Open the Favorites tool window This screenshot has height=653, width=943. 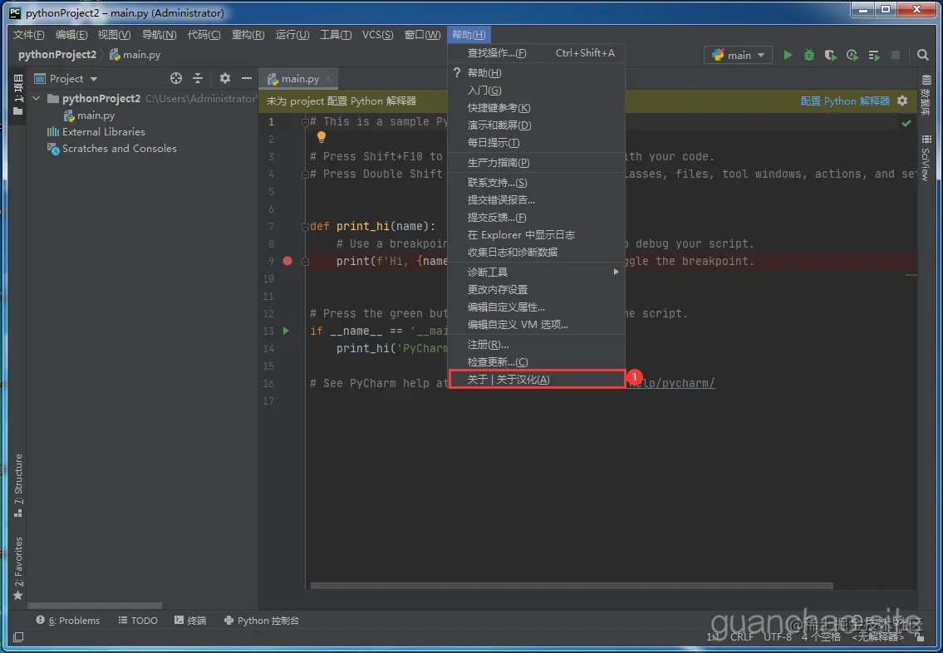[18, 568]
